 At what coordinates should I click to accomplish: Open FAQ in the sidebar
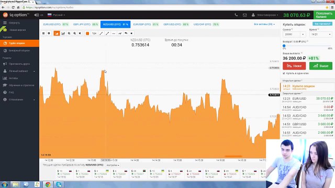point(19,92)
